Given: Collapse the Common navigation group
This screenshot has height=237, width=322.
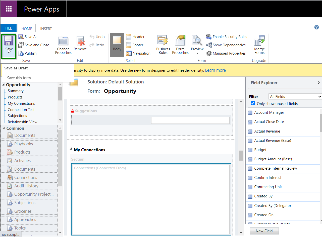Looking at the screenshot, I should [x=4, y=128].
